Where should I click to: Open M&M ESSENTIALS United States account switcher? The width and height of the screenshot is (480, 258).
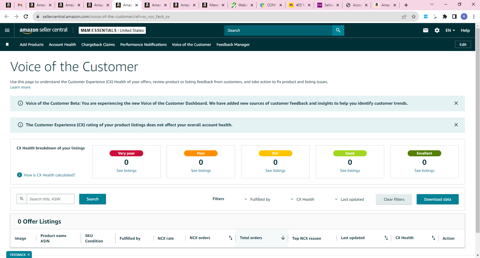[x=112, y=30]
